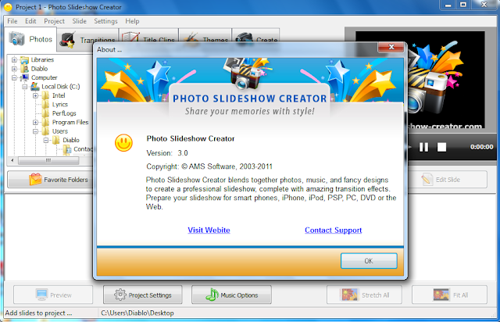
Task: Expand the Libraries tree node
Action: [14, 59]
